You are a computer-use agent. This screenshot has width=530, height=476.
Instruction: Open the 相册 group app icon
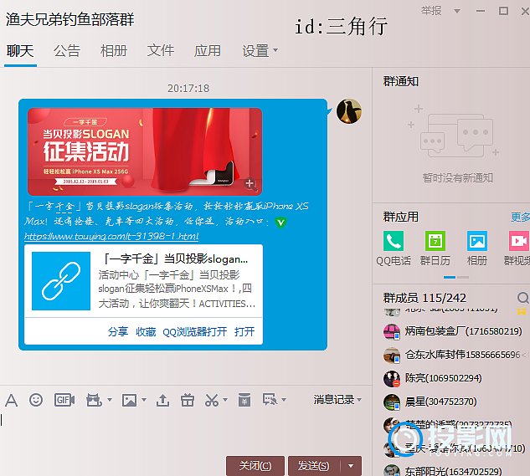click(x=477, y=241)
